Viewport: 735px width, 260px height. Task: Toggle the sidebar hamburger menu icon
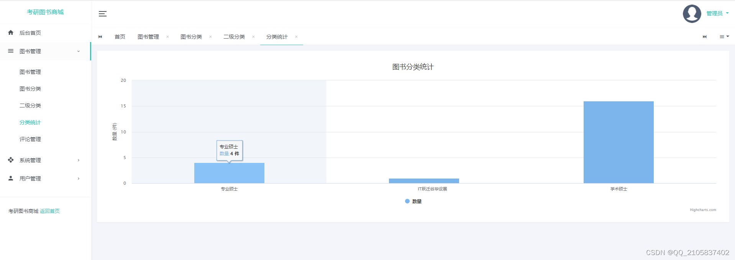click(x=103, y=14)
